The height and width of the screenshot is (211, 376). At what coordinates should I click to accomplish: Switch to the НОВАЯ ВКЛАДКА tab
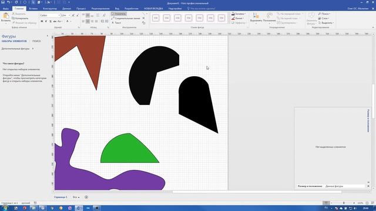153,8
